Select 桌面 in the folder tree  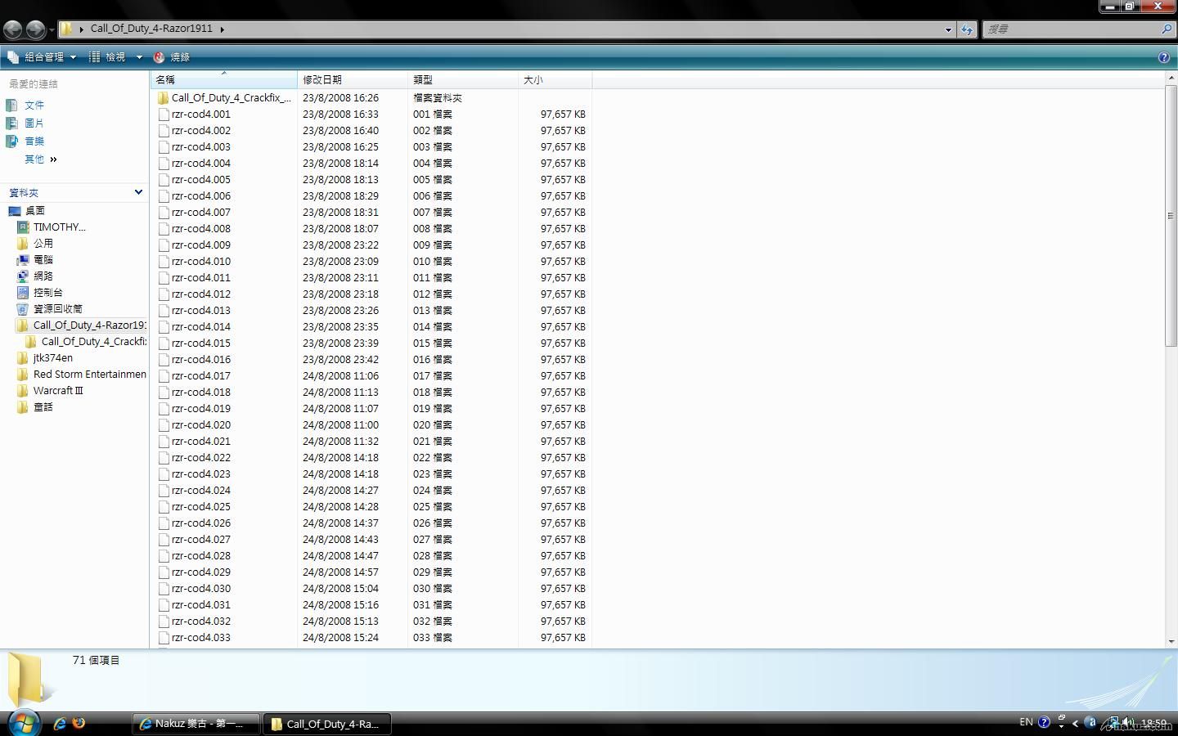[35, 211]
